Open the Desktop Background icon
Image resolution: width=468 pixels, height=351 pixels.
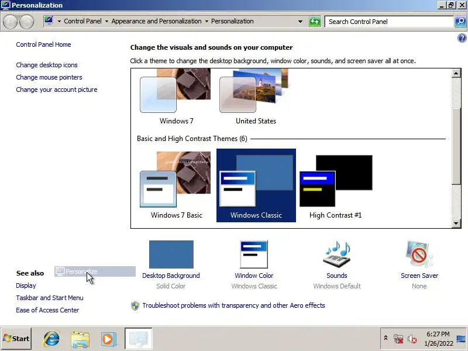click(x=171, y=254)
